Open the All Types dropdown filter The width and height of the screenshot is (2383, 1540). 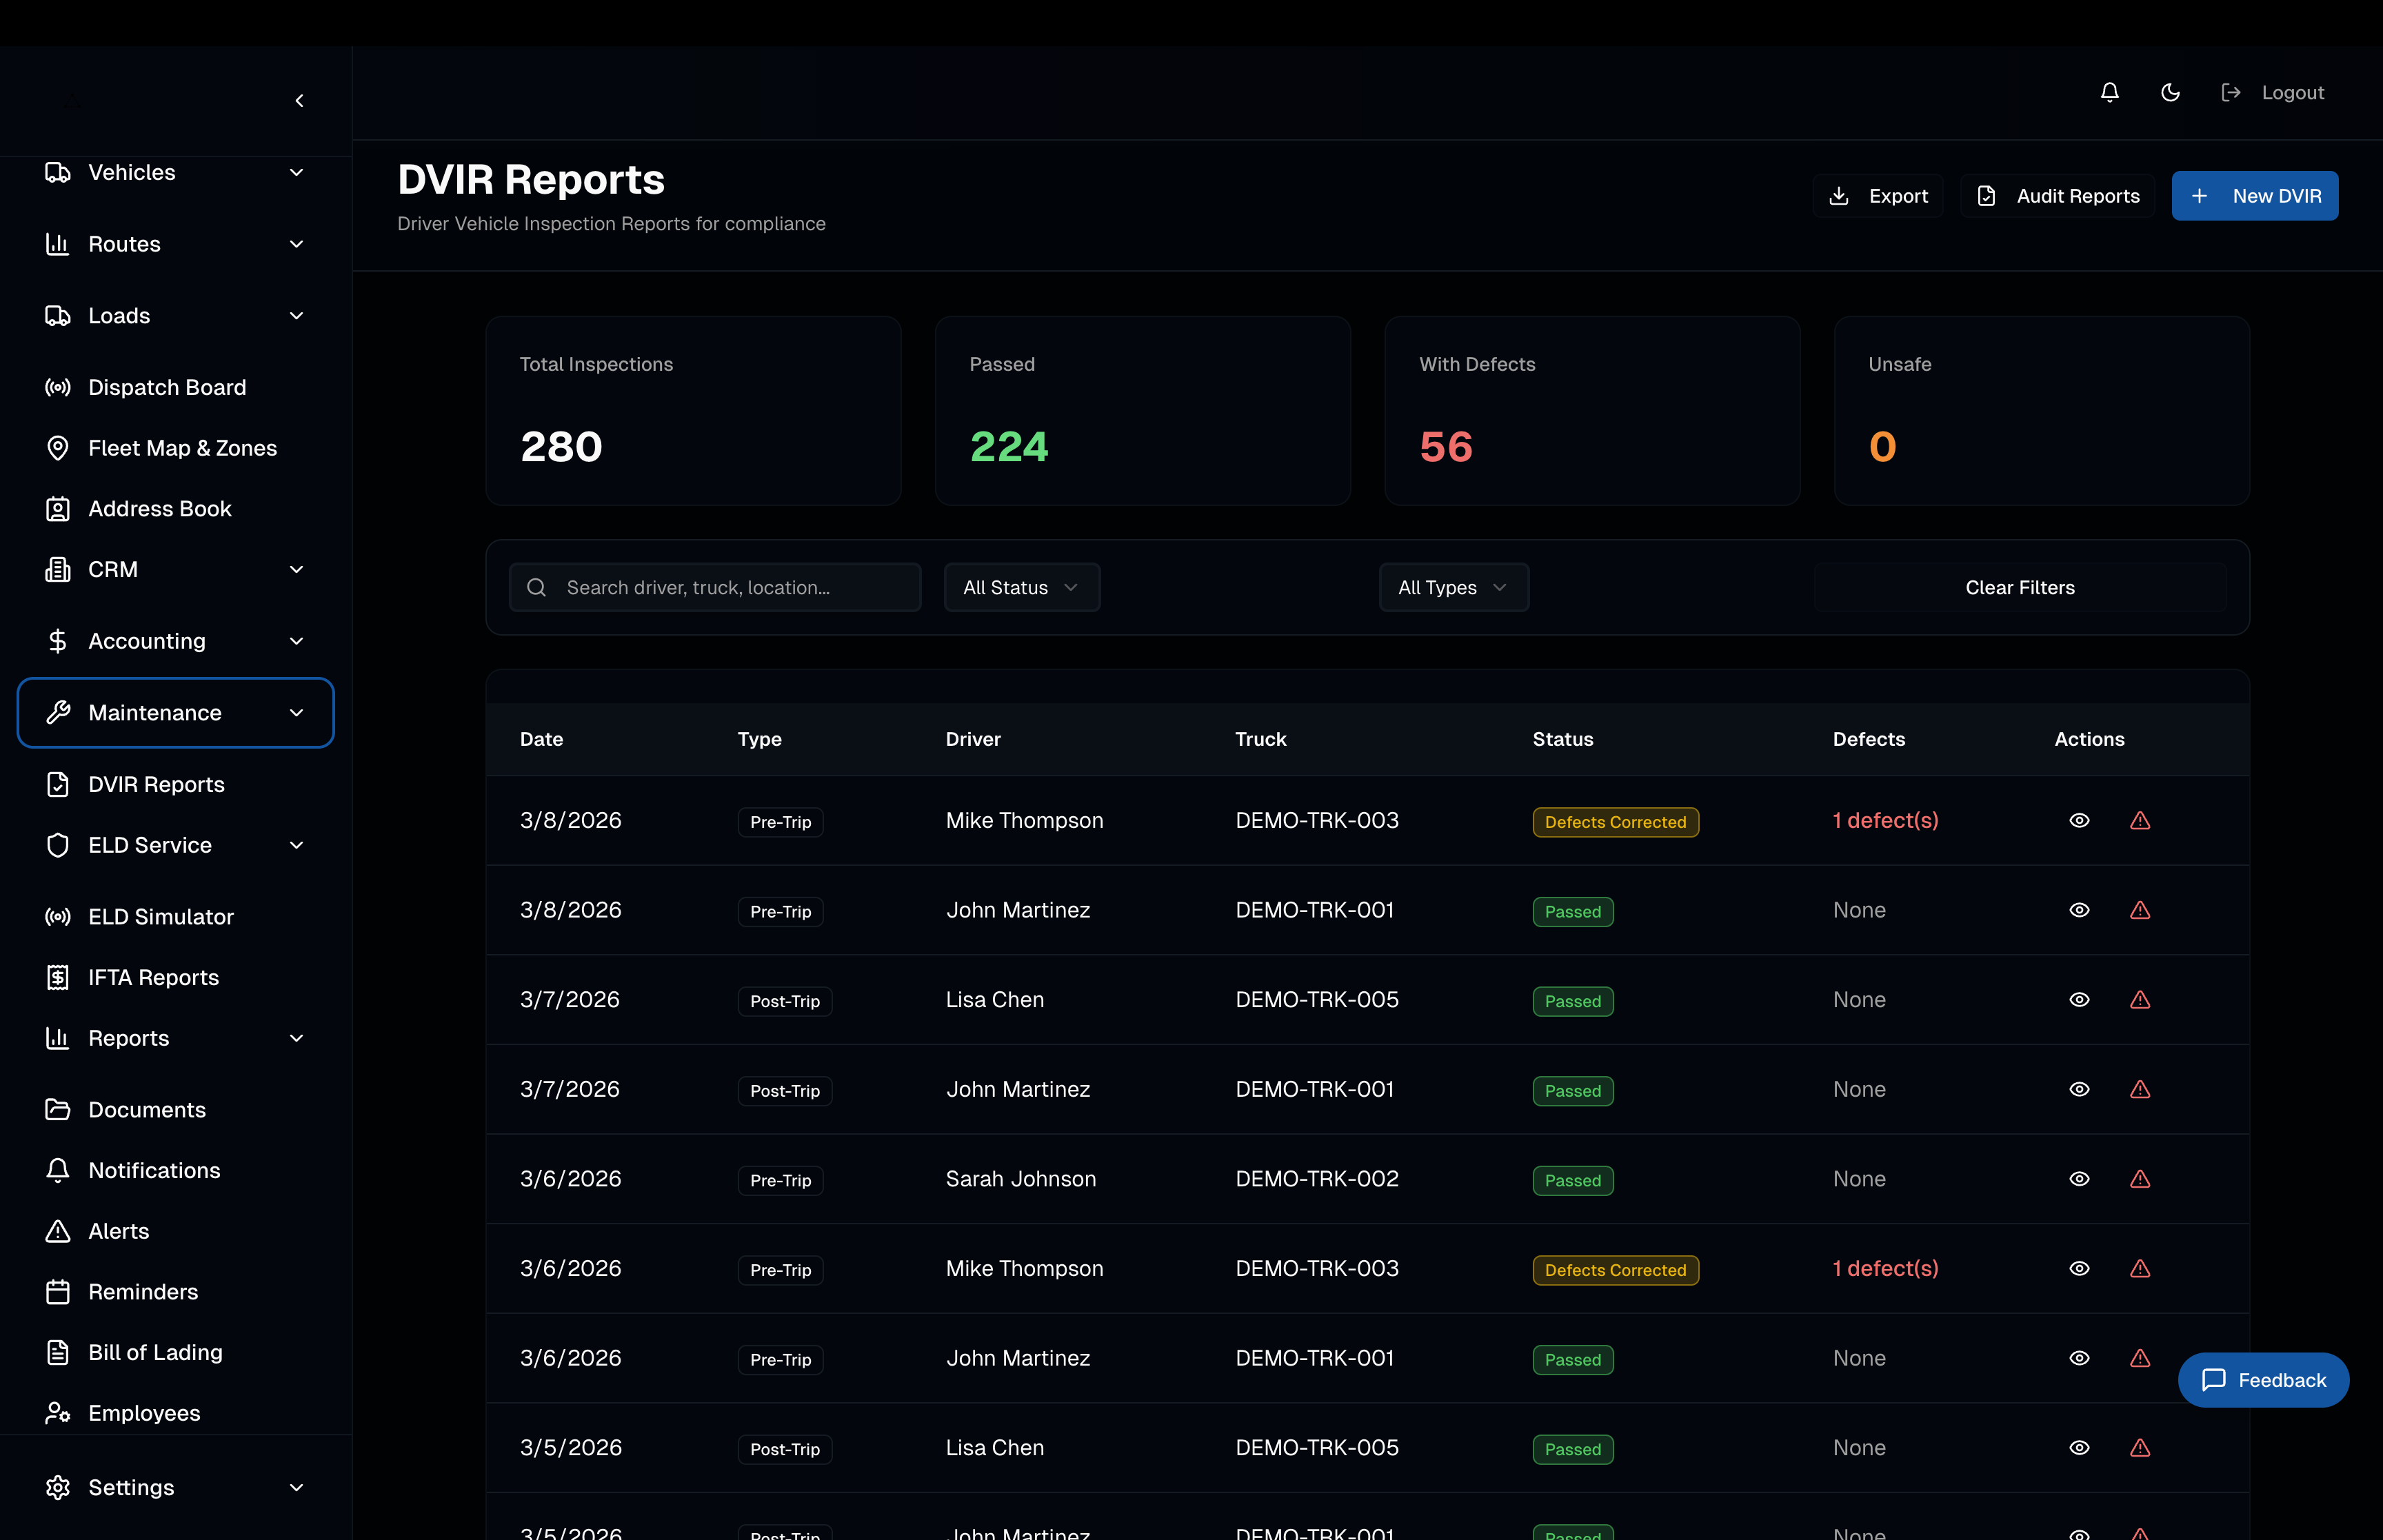pos(1453,587)
